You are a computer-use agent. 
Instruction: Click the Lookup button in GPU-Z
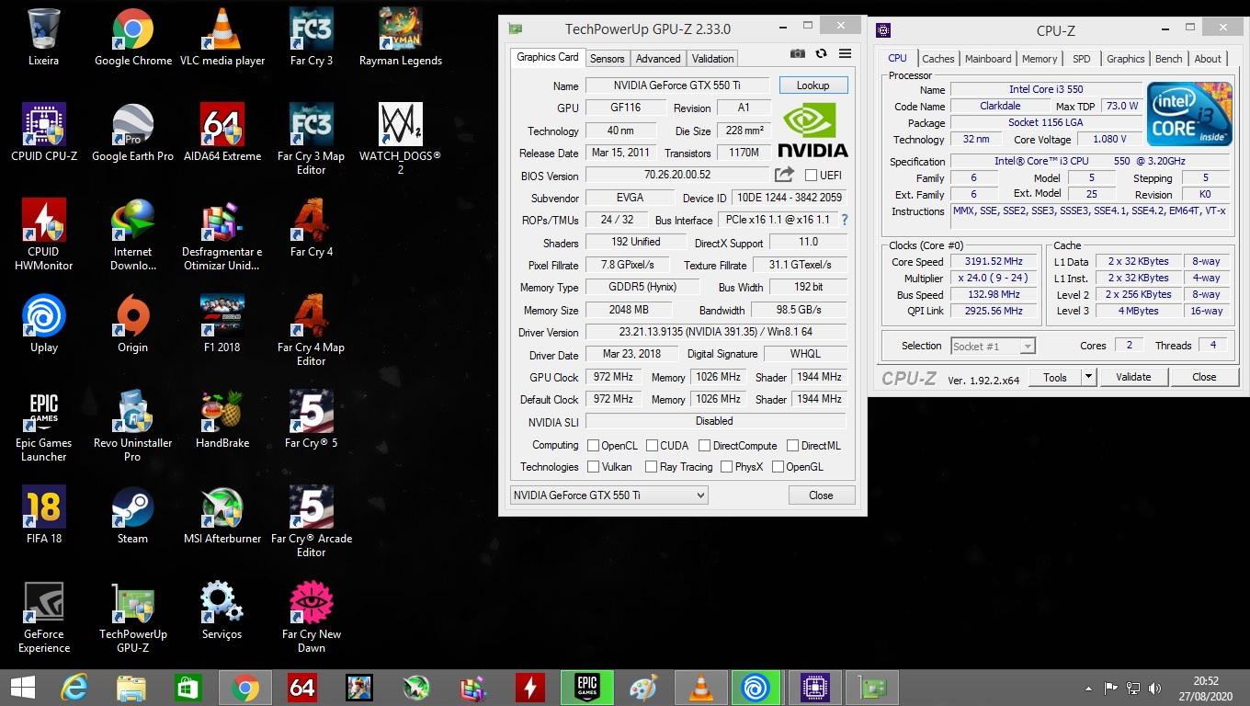pos(812,85)
